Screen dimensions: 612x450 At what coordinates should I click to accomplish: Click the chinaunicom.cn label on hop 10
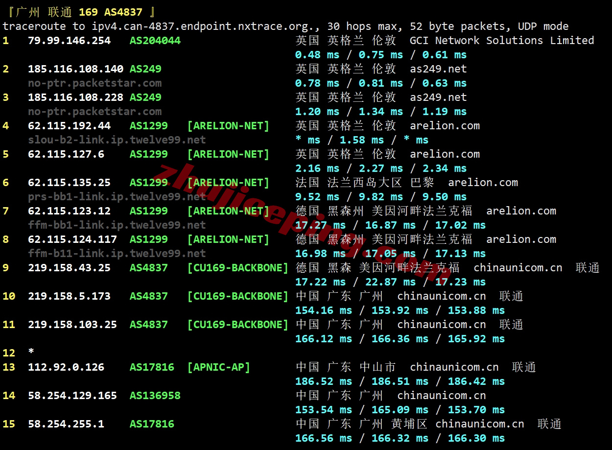coord(442,296)
